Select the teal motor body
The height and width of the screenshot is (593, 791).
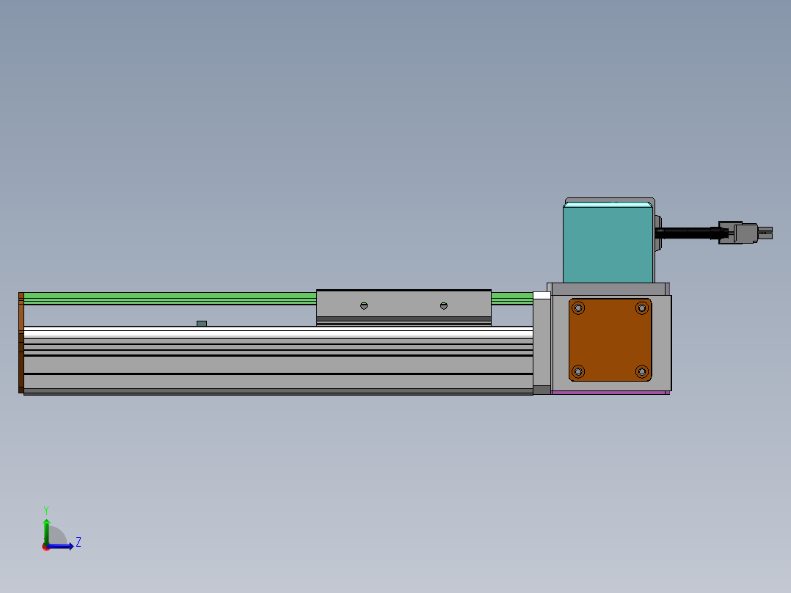pyautogui.click(x=608, y=243)
